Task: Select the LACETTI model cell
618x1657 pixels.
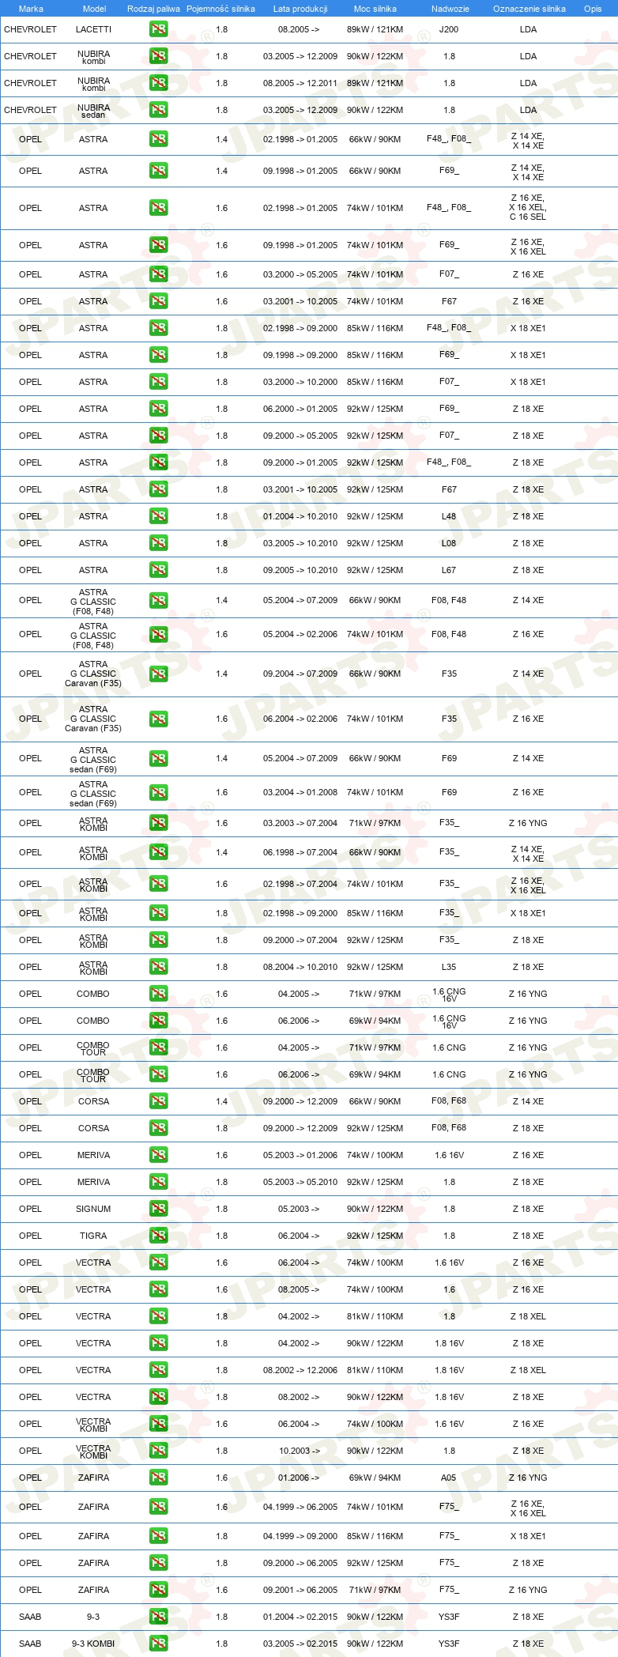Action: [x=93, y=29]
